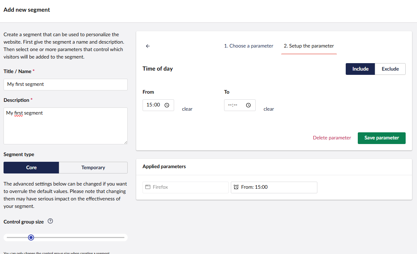The width and height of the screenshot is (417, 254).
Task: Clear the To time value
Action: 269,109
